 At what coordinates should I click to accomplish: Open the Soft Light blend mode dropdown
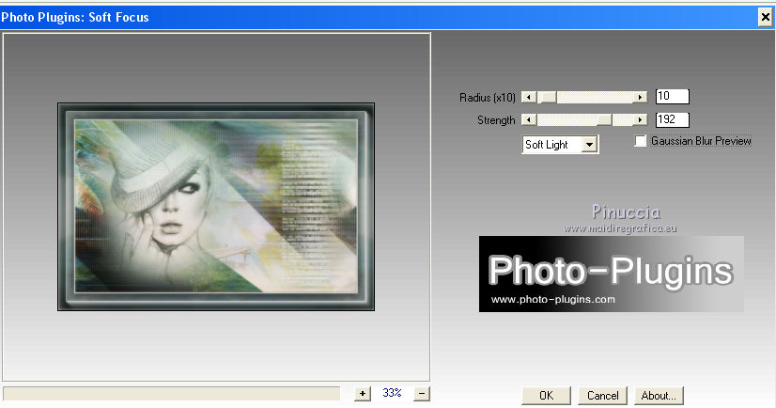click(589, 145)
